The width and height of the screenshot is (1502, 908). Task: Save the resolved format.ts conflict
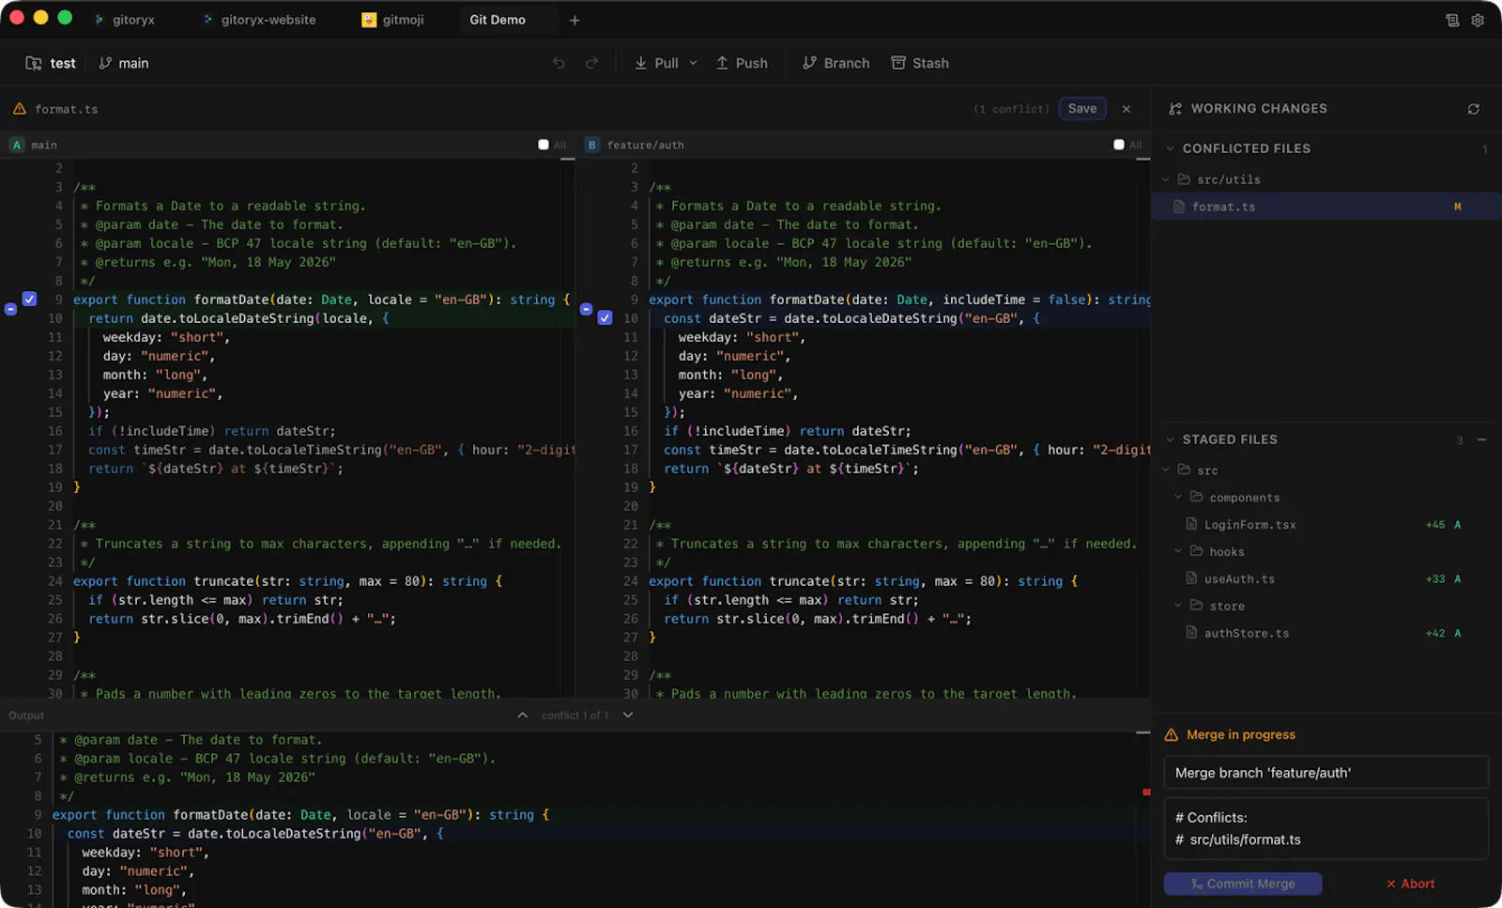coord(1082,109)
